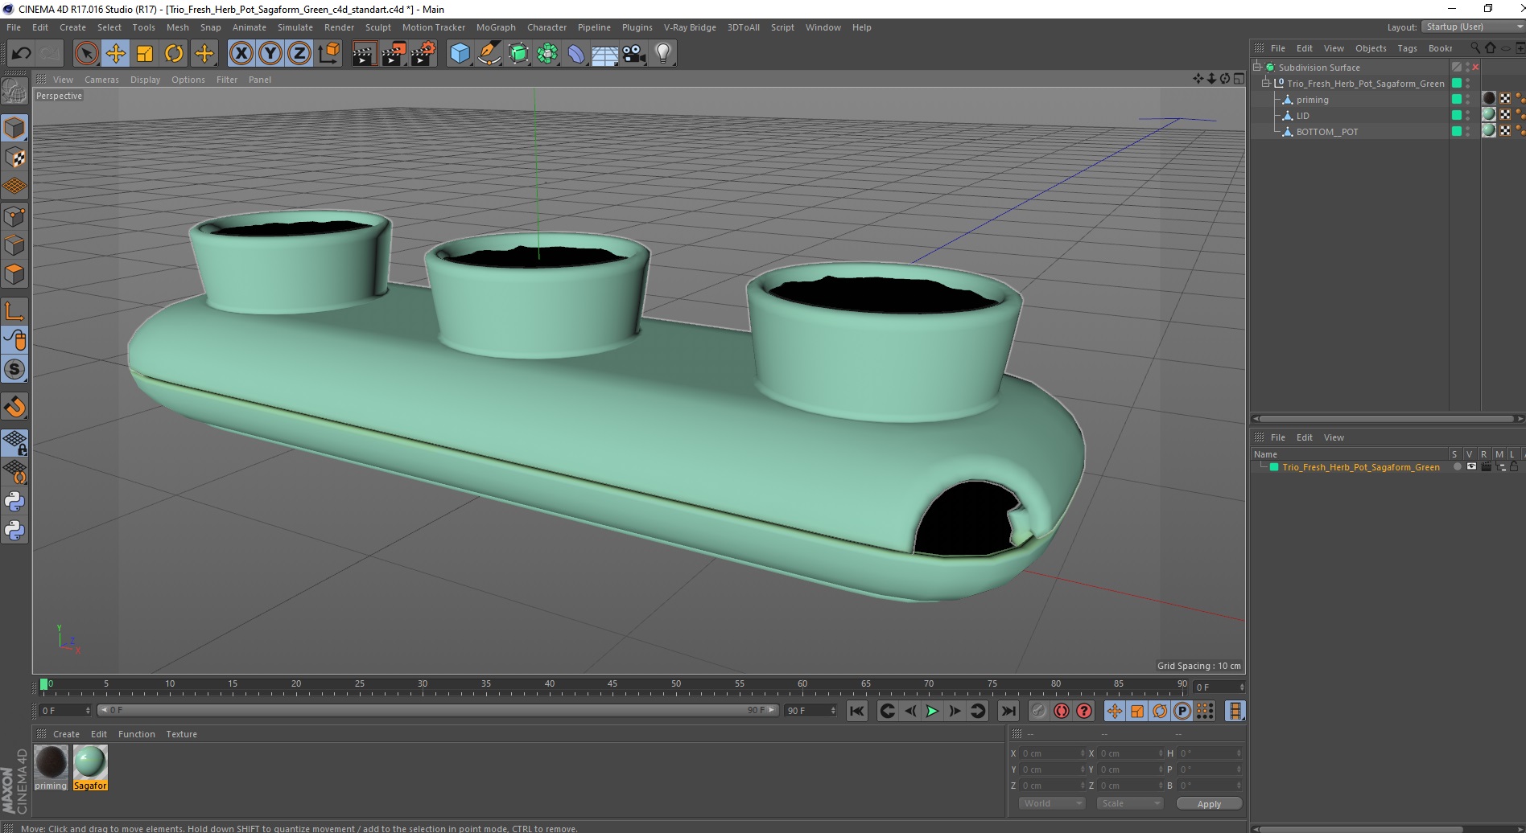This screenshot has height=833, width=1526.
Task: Collapse the Trio_Fresh_Herb_Pot_Sagaform_Green null
Action: click(x=1266, y=84)
